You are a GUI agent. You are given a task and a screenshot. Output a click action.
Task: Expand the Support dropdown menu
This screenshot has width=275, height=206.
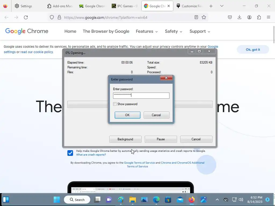[200, 31]
